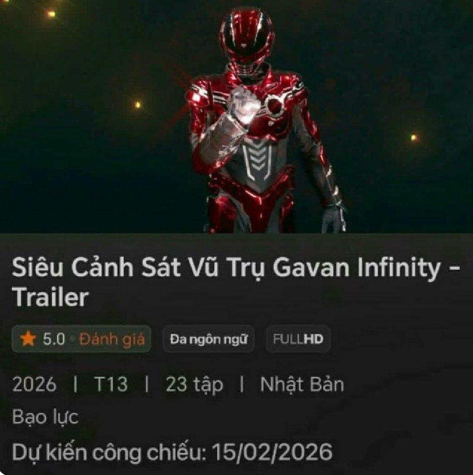Image resolution: width=473 pixels, height=475 pixels.
Task: Click the 5.0 rating score
Action: pyautogui.click(x=54, y=339)
